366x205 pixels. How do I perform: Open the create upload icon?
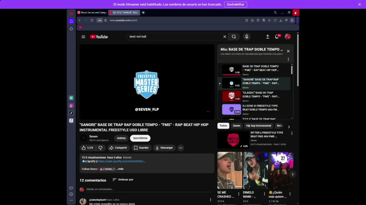[268, 37]
